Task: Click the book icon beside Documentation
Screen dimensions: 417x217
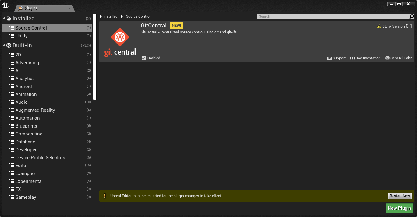Action: 352,58
